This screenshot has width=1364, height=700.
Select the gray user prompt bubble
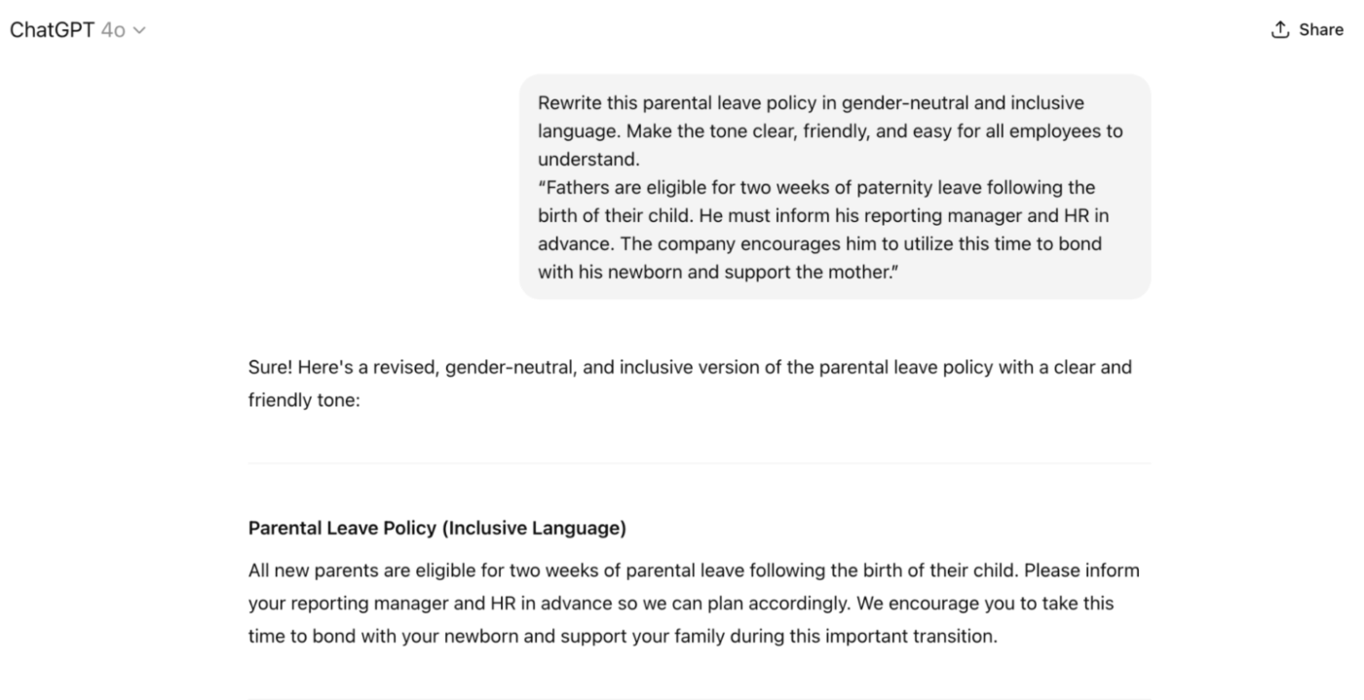[834, 187]
